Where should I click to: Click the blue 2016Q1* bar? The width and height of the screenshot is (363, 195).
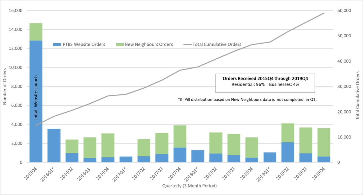(54, 145)
